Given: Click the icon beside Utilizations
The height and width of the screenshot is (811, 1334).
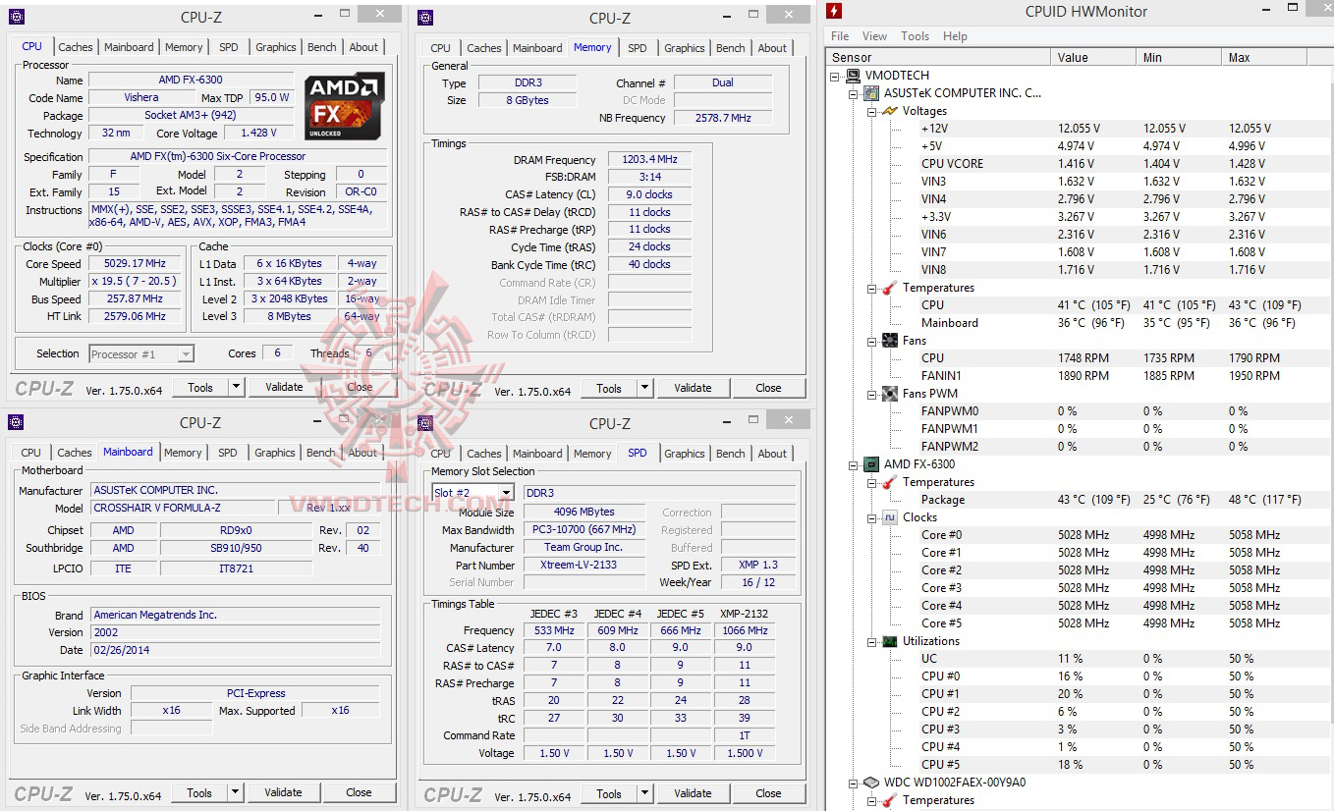Looking at the screenshot, I should (x=889, y=641).
